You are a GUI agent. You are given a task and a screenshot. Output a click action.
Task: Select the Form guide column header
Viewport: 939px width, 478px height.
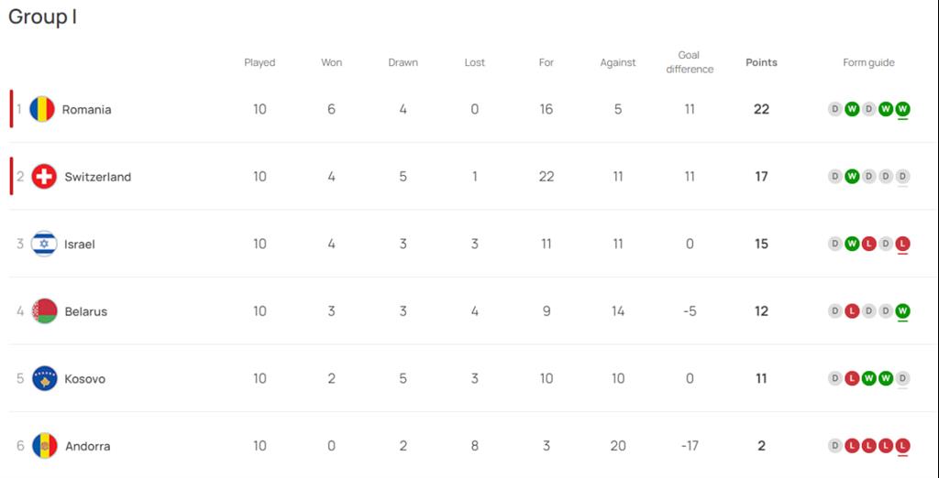(x=868, y=62)
